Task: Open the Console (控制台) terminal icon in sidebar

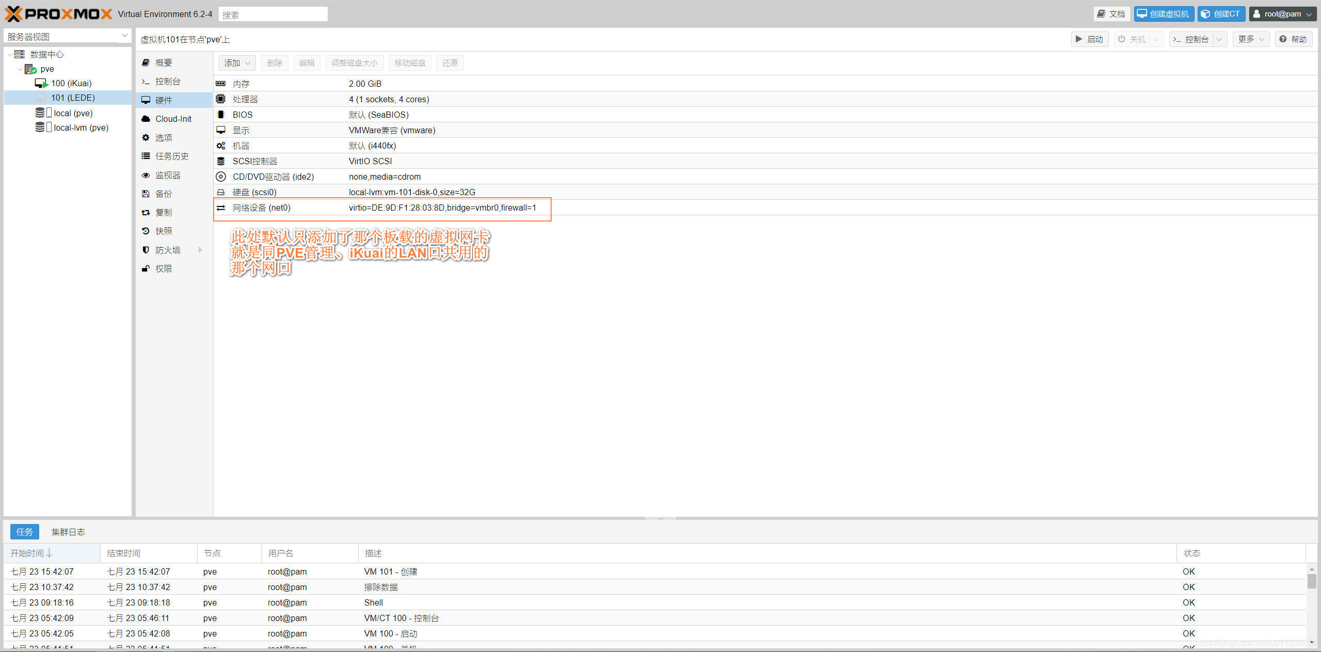Action: click(x=146, y=82)
